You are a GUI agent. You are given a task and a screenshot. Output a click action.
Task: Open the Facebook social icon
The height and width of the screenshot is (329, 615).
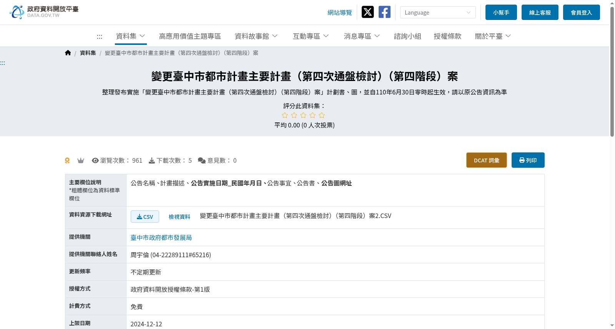[384, 12]
